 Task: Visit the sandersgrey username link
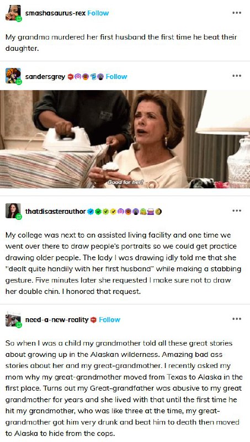[x=45, y=77]
